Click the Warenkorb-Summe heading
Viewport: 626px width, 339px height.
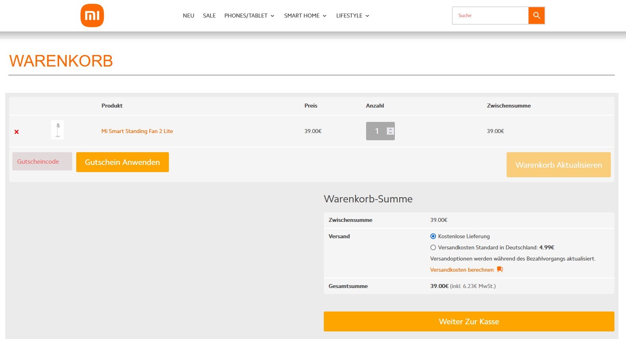pos(368,199)
